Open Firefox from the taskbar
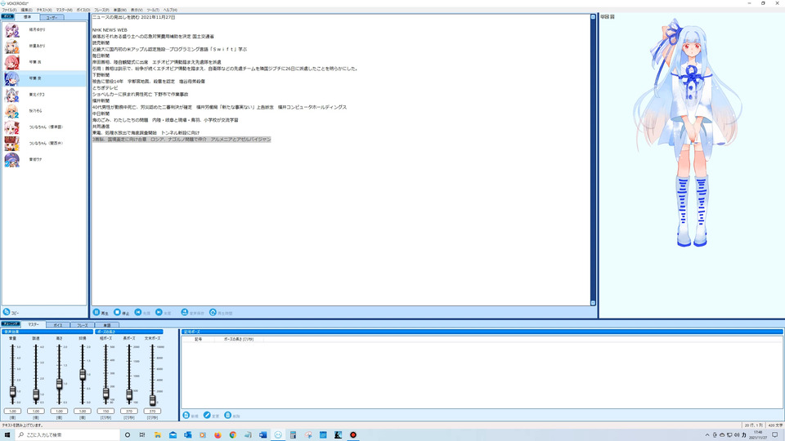This screenshot has height=441, width=785. 218,435
